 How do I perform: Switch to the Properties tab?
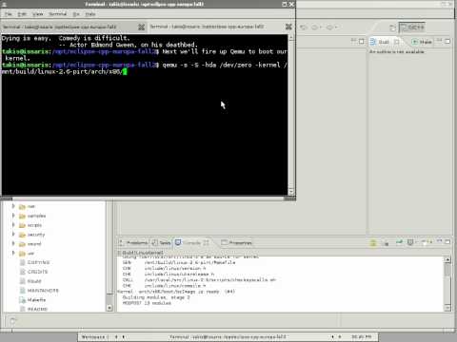click(x=237, y=243)
